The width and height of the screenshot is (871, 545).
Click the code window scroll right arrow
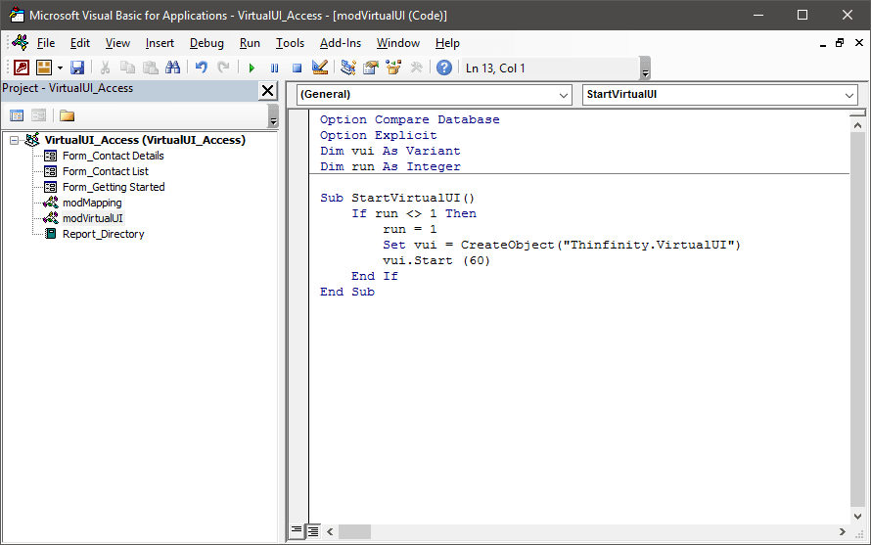842,531
